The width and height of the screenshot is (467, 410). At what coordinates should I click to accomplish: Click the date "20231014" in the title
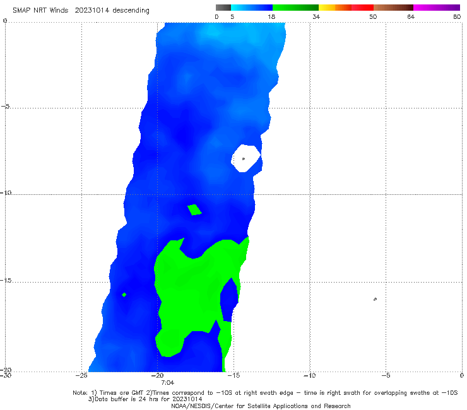click(x=92, y=10)
